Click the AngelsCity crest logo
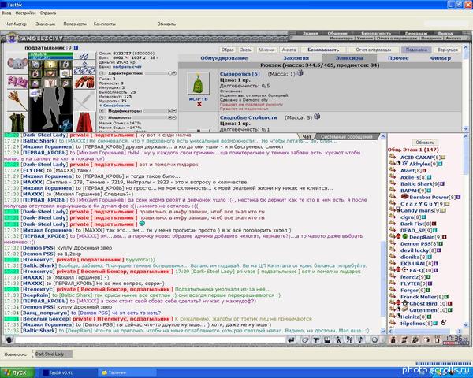 (x=12, y=38)
